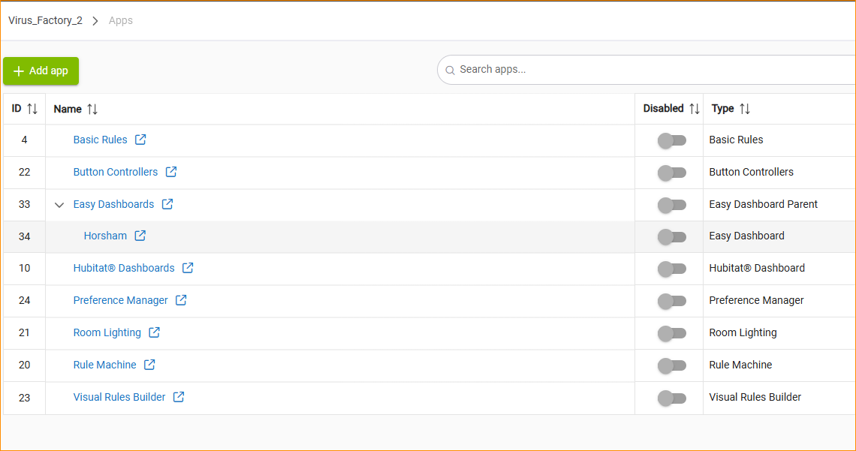Click Button Controllers open-in-new-tab icon
Image resolution: width=856 pixels, height=451 pixels.
(x=171, y=172)
